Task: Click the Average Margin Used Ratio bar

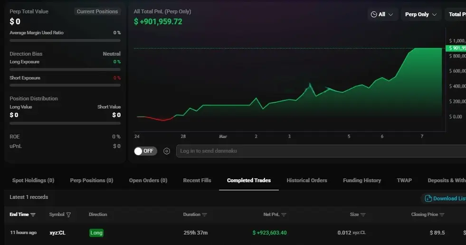Action: [65, 40]
